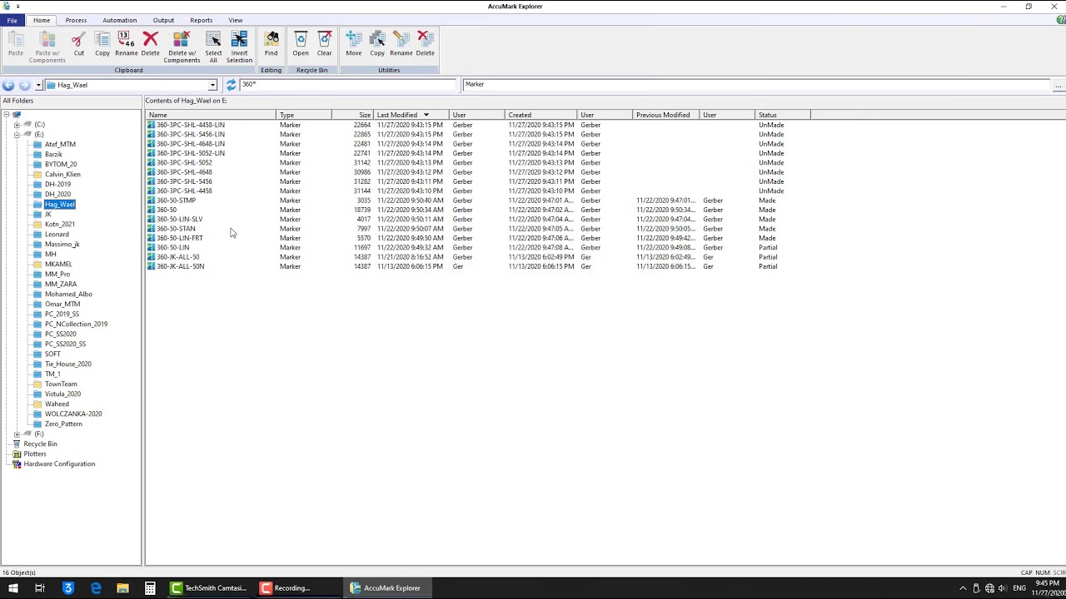Collapse the root computer tree node
1066x599 pixels.
point(6,115)
